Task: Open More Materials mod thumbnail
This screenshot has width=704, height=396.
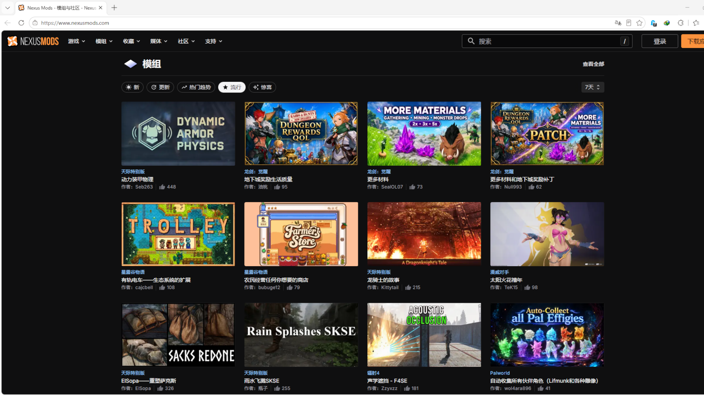Action: coord(424,133)
